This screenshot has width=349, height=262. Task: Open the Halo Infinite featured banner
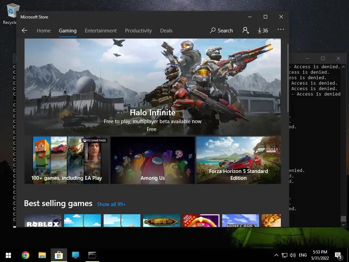pyautogui.click(x=152, y=87)
